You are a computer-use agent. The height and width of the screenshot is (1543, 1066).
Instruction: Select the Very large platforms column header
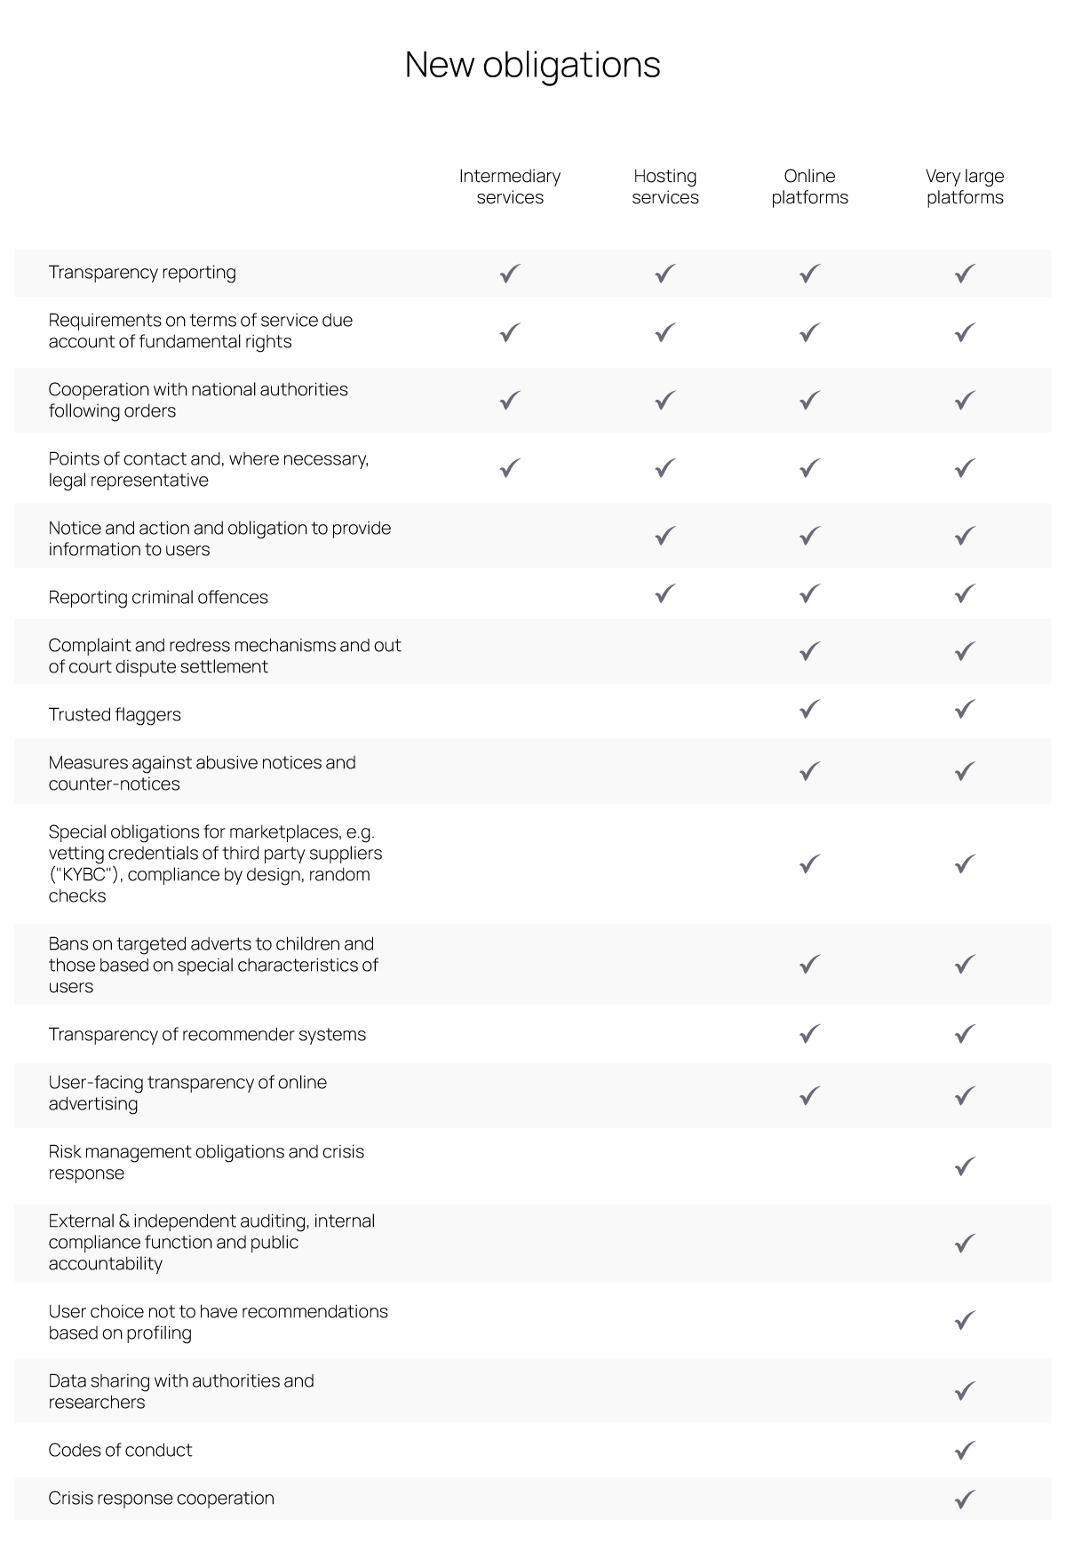click(x=965, y=187)
